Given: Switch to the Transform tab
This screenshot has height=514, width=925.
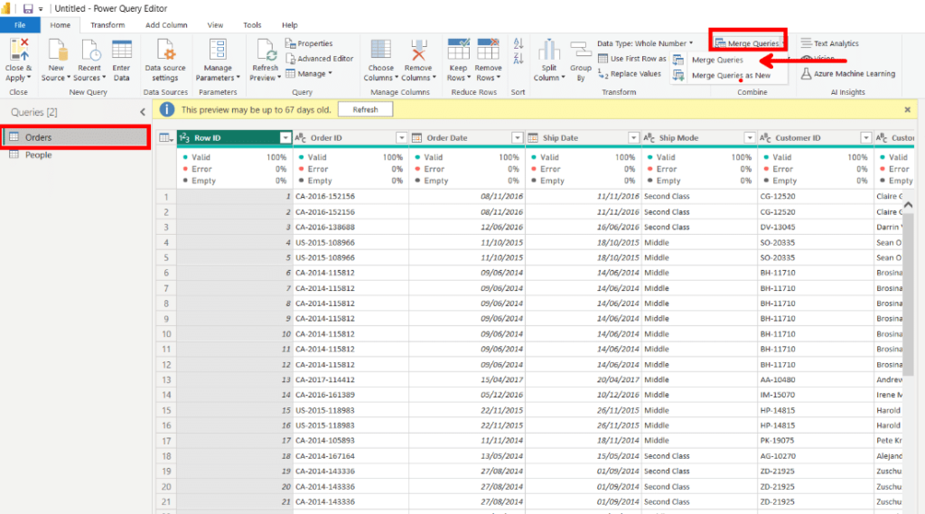Looking at the screenshot, I should 107,24.
